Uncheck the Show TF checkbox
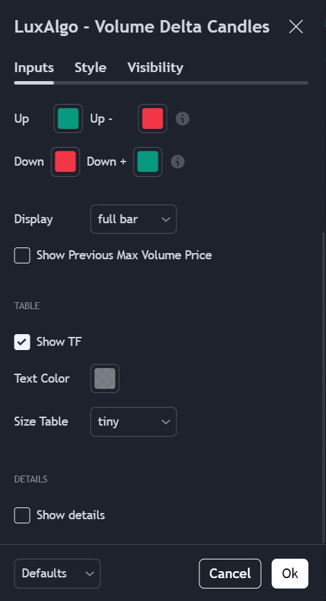Screen dimensions: 326x601 tap(22, 342)
